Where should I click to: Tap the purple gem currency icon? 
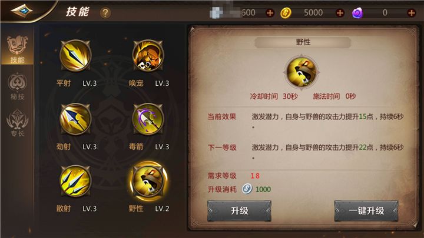[357, 13]
